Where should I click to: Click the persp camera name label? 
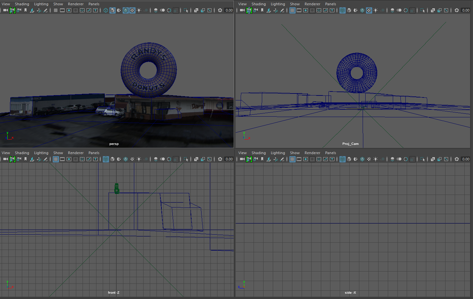click(114, 144)
